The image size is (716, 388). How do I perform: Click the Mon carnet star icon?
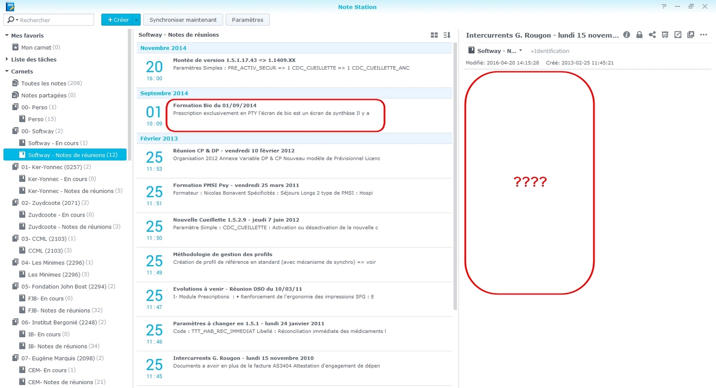15,47
